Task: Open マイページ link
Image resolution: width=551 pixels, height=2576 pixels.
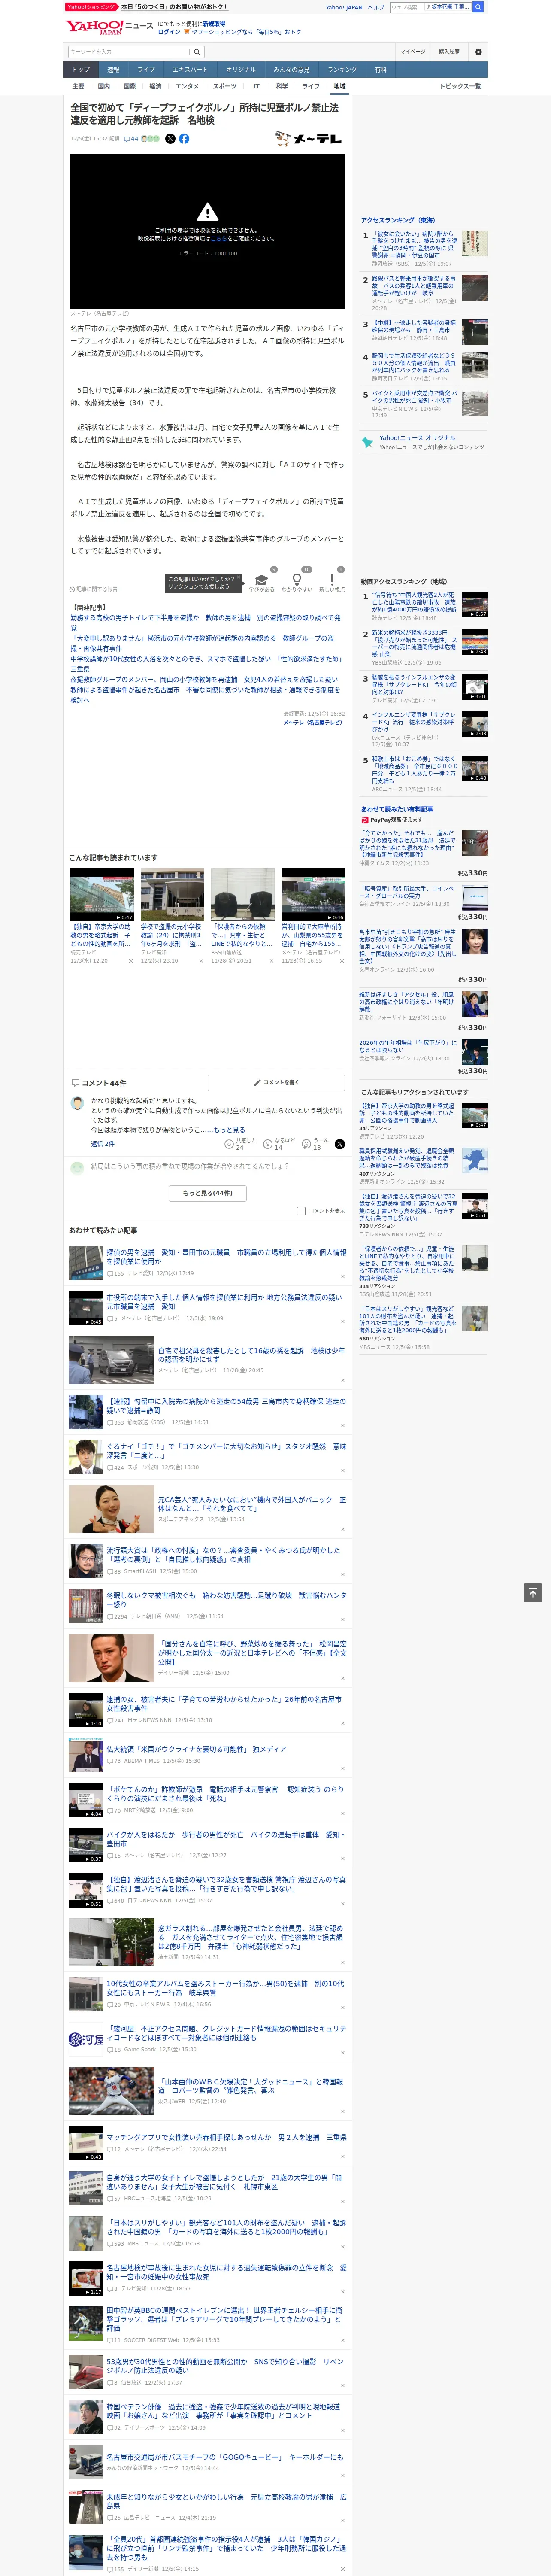Action: coord(413,52)
